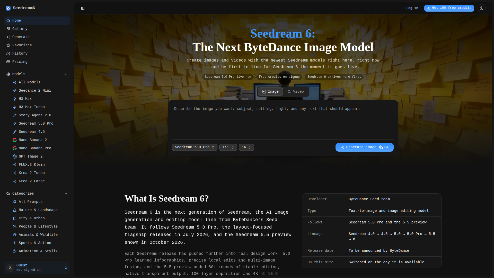
Task: Browse City & Urban category
Action: (40, 218)
